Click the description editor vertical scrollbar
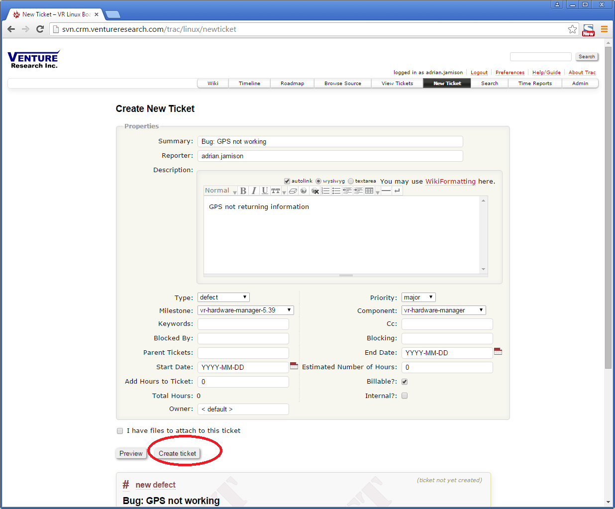The height and width of the screenshot is (509, 615). pos(483,235)
